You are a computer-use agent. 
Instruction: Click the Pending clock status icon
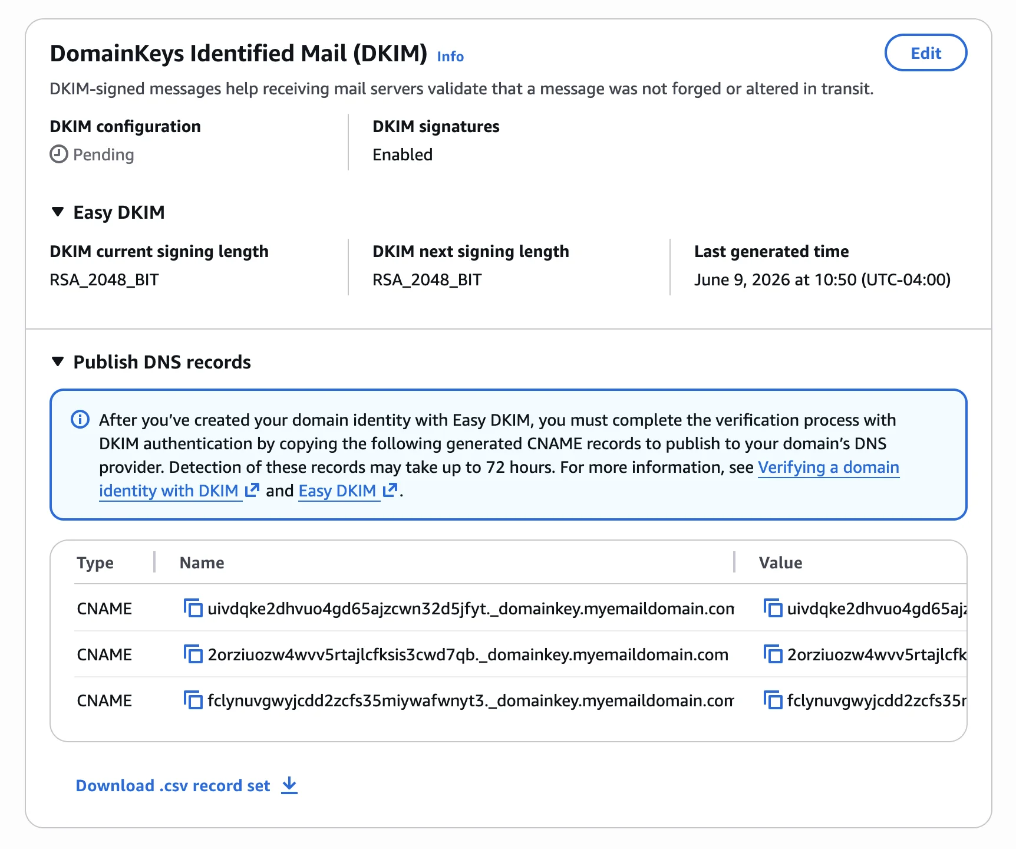59,154
